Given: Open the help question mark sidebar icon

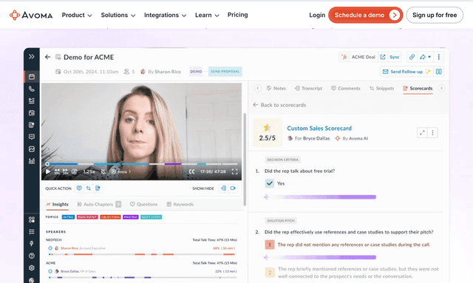Looking at the screenshot, I should pos(32,256).
